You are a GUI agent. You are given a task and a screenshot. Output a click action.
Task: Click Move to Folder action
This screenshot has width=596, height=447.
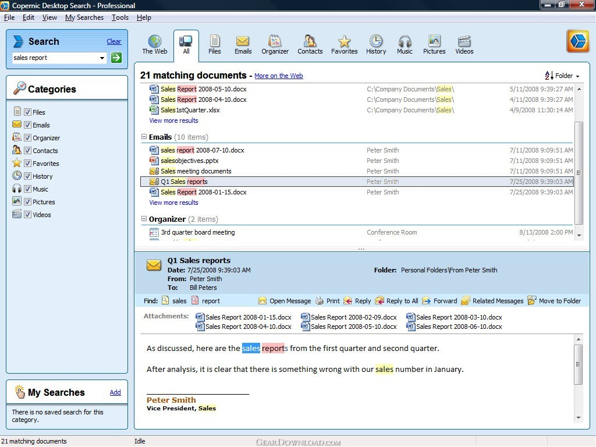[x=554, y=301]
